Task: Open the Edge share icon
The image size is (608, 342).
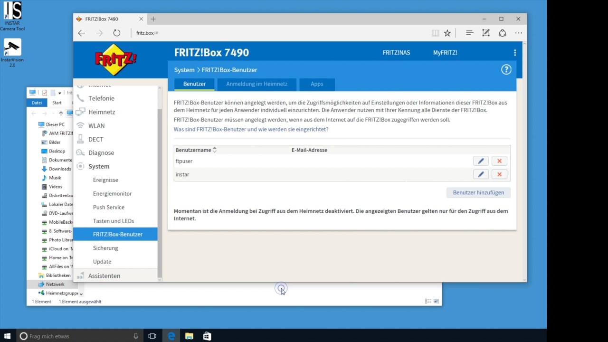Action: (502, 33)
